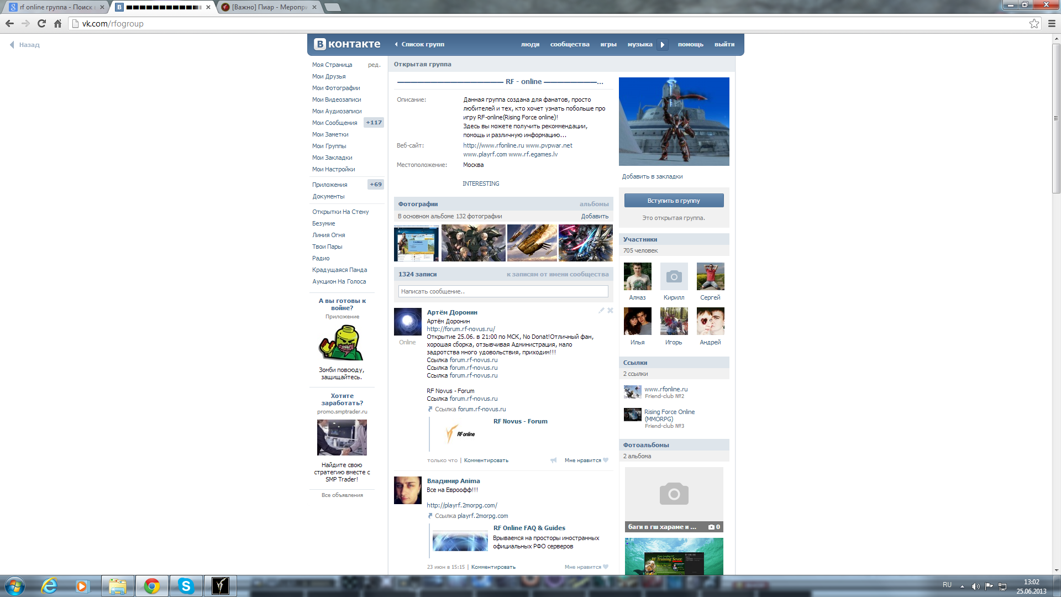This screenshot has width=1061, height=597.
Task: Open the golden airship photo thumbnail
Action: tap(532, 243)
